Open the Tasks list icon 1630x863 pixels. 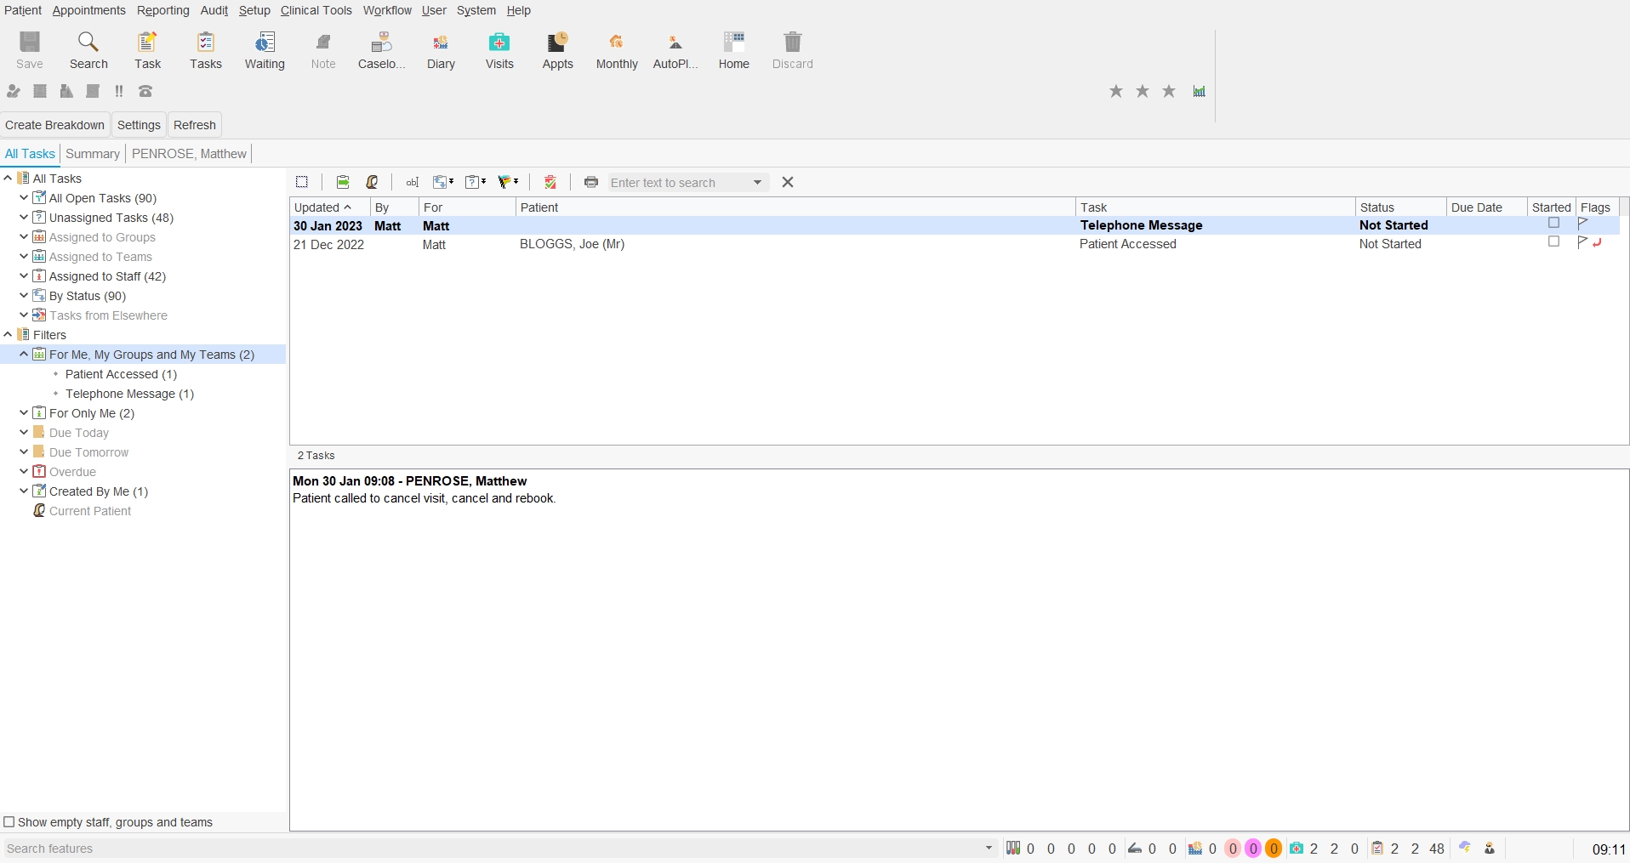pyautogui.click(x=206, y=50)
